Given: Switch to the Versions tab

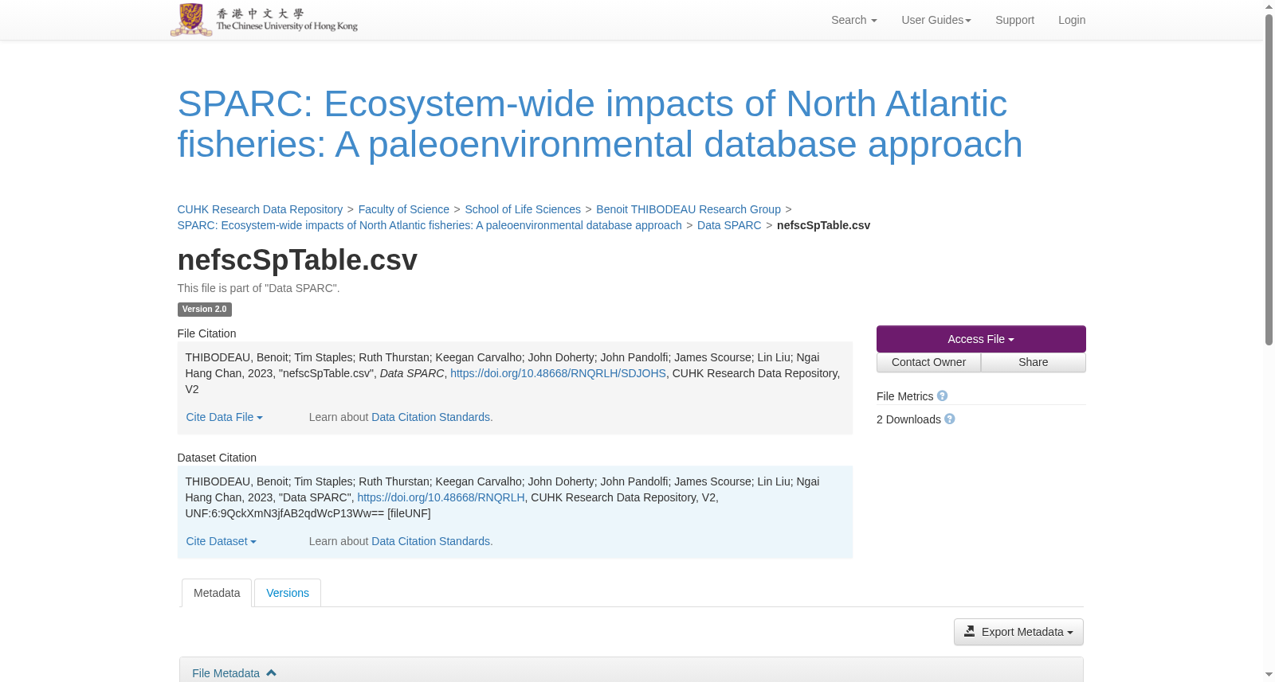Looking at the screenshot, I should (x=288, y=593).
